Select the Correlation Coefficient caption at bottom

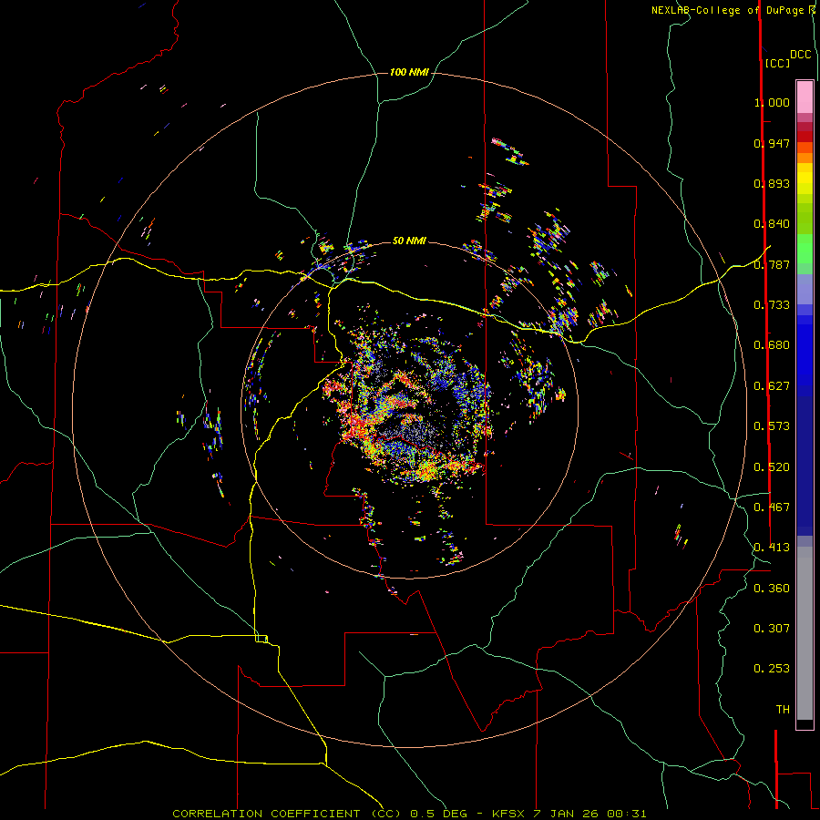[409, 814]
